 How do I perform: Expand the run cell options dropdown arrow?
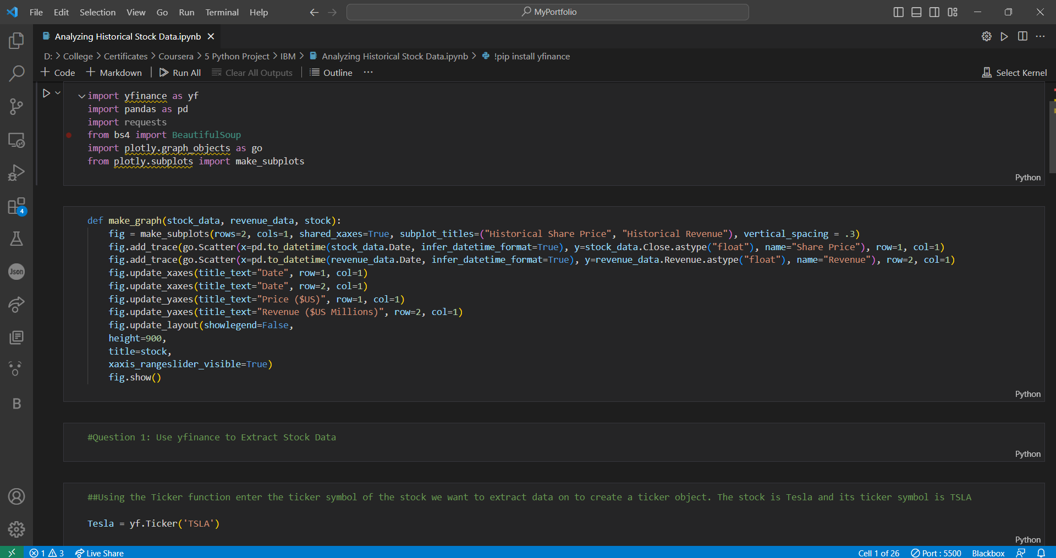[x=58, y=93]
